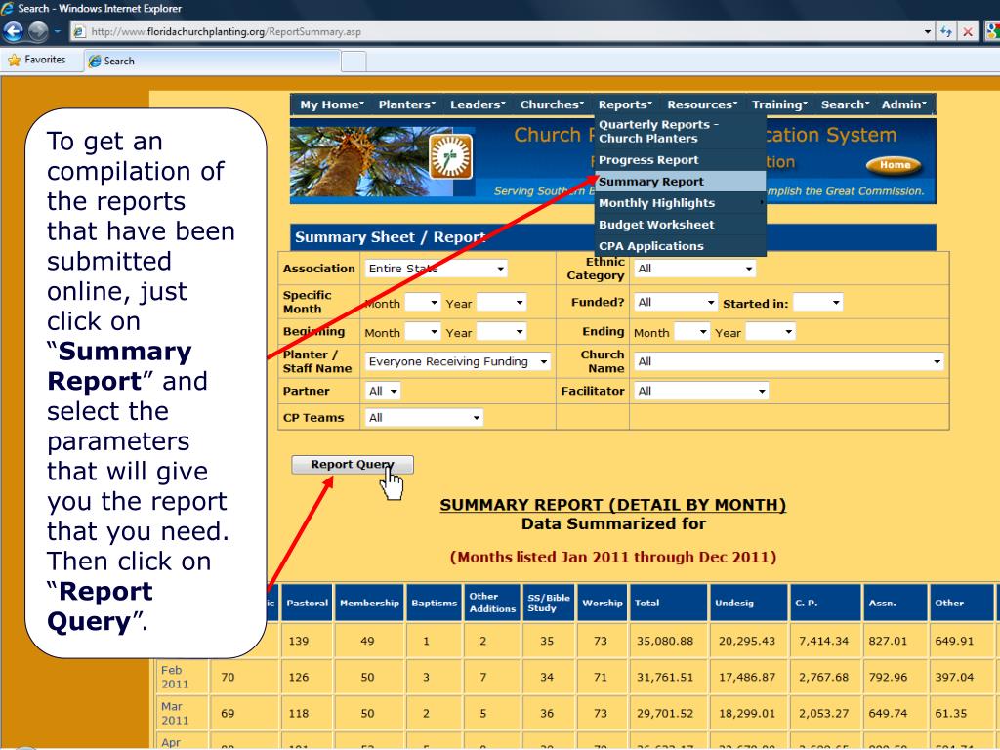The width and height of the screenshot is (1000, 750).
Task: Click the Favorites star icon
Action: pyautogui.click(x=14, y=60)
